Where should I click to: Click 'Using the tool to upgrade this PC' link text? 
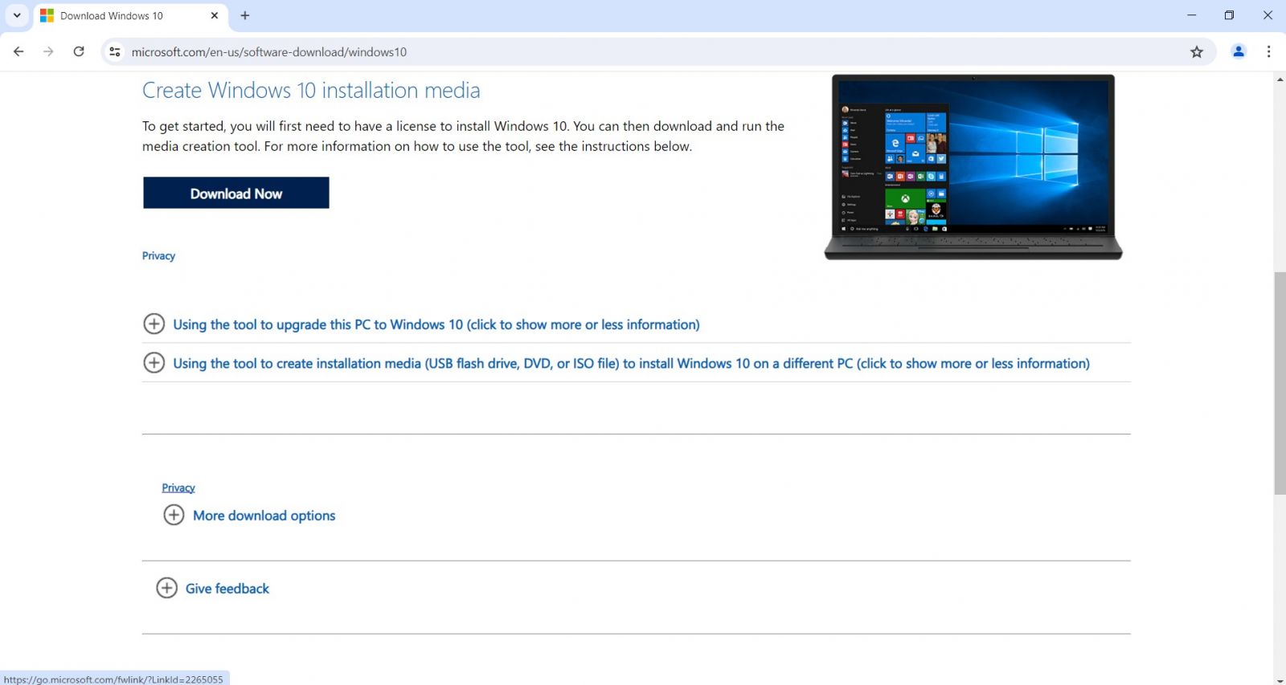click(x=436, y=324)
